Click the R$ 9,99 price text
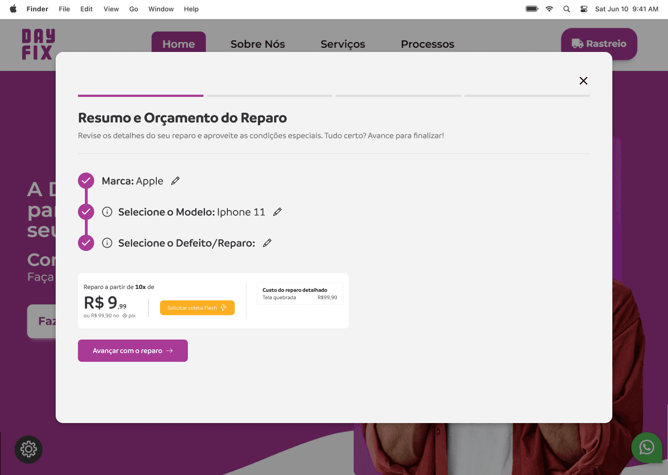Image resolution: width=668 pixels, height=475 pixels. click(105, 302)
